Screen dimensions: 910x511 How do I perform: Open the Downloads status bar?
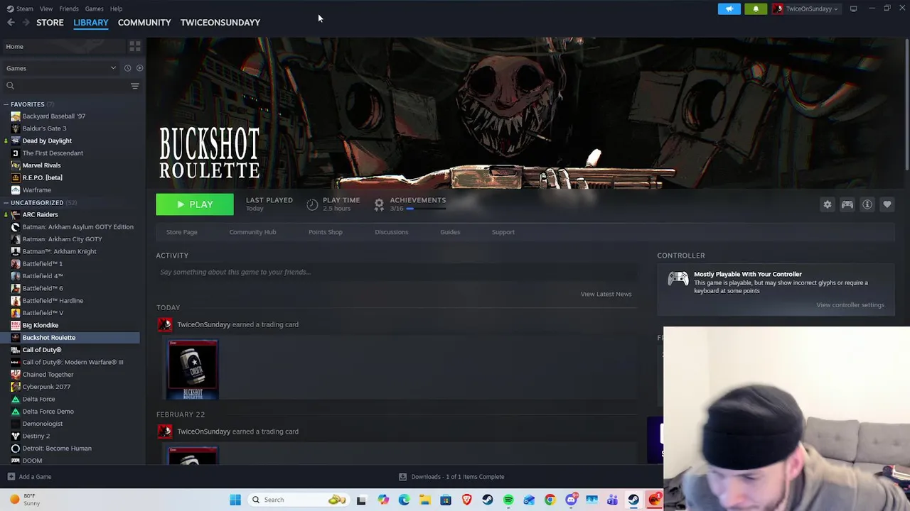(x=451, y=477)
